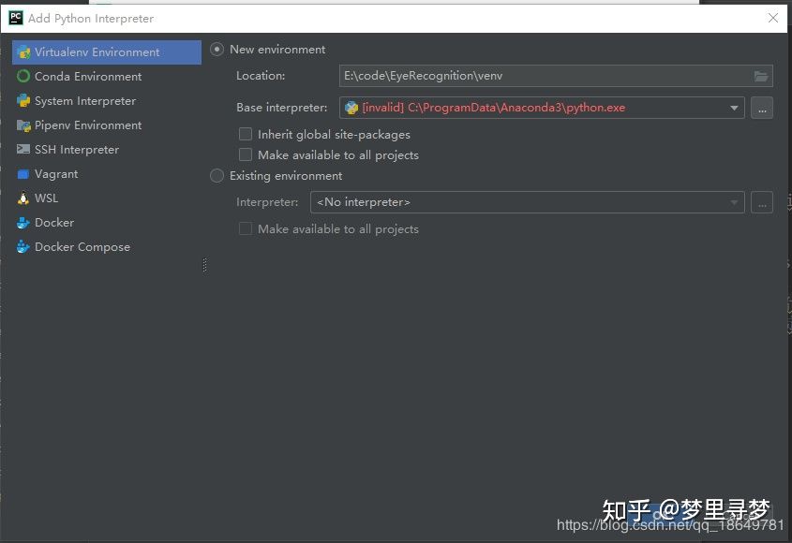This screenshot has width=792, height=543.
Task: Click the Docker Compose whale icon
Action: click(x=23, y=247)
